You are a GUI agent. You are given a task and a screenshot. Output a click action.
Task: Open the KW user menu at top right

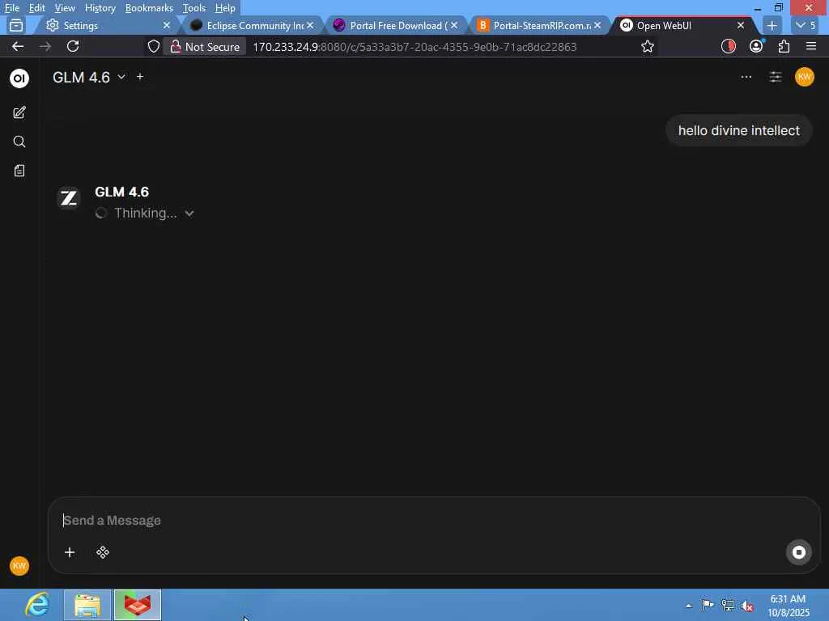click(x=805, y=77)
